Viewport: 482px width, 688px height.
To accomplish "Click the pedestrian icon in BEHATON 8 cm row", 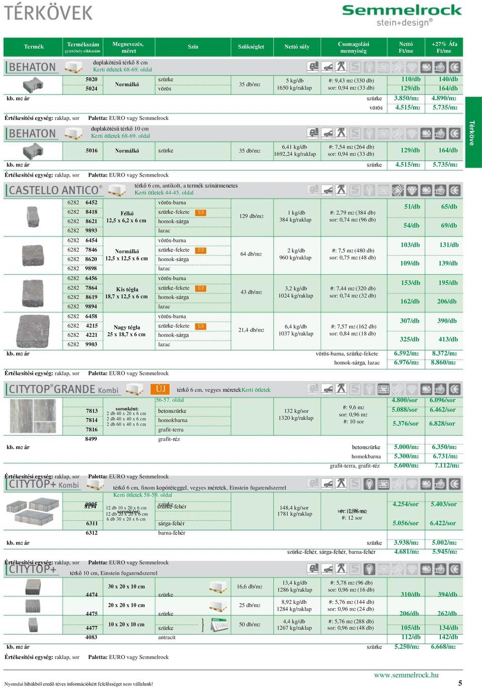I will (x=341, y=67).
